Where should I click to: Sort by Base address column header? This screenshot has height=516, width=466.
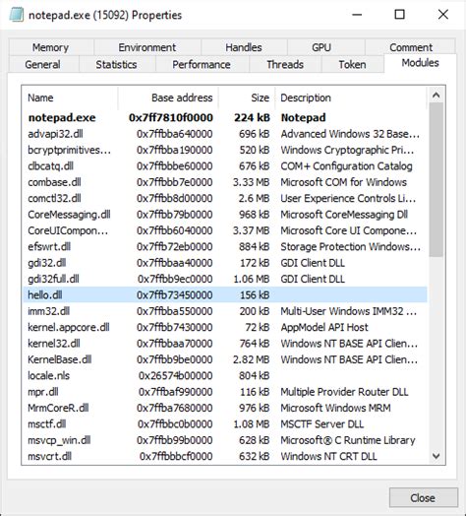[168, 97]
